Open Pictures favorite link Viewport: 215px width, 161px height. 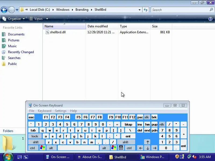coord(14,40)
